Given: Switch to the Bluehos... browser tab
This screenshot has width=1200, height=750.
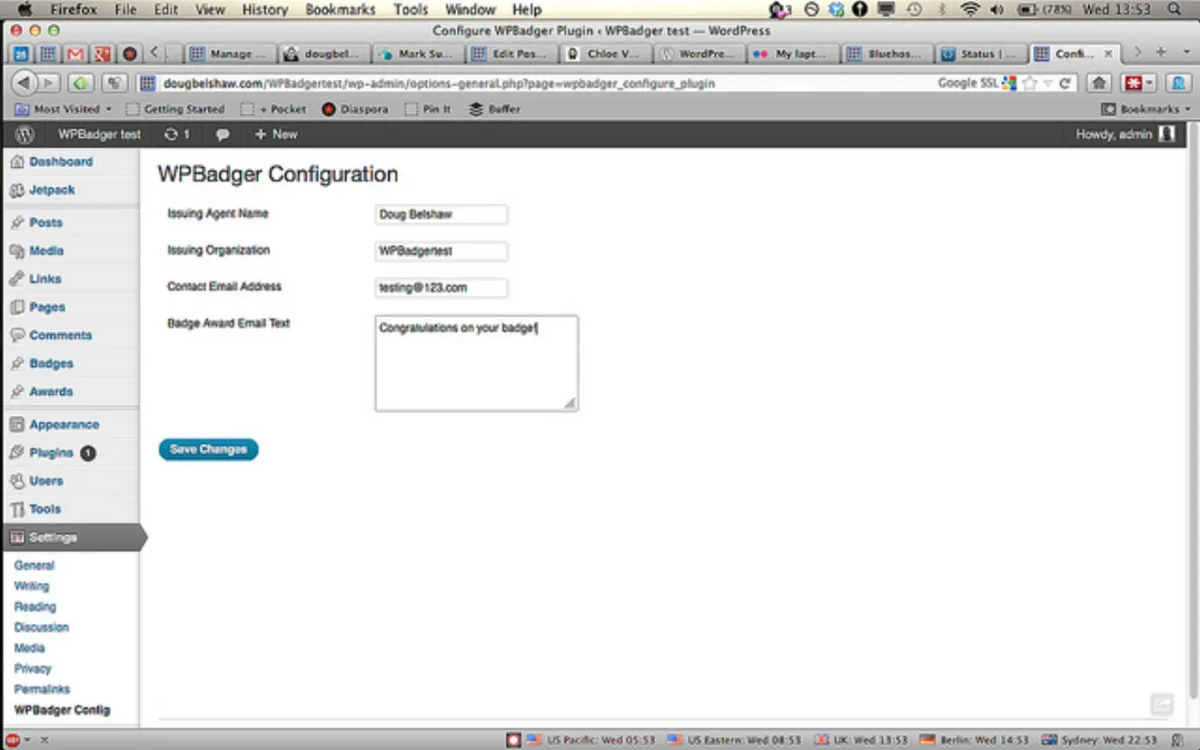Looking at the screenshot, I should 885,54.
